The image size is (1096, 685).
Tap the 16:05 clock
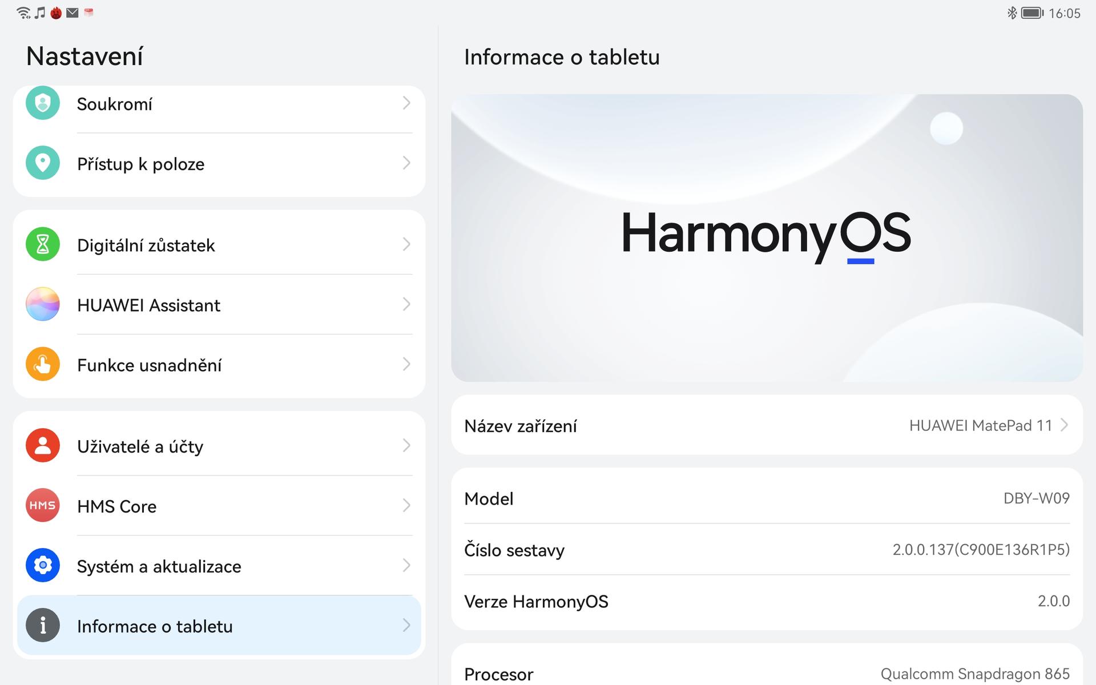(x=1064, y=13)
